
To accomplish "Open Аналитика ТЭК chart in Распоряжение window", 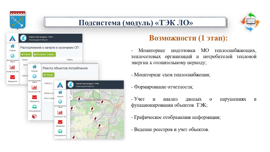I will coord(12,67).
